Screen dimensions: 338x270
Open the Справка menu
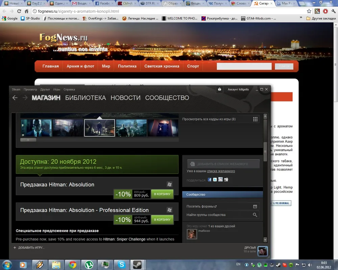[x=69, y=89]
